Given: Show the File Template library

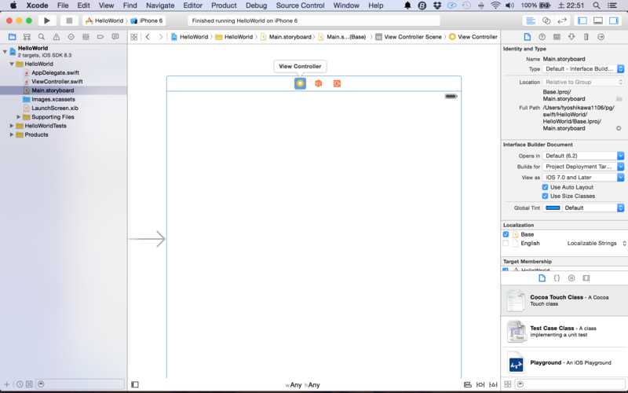Looking at the screenshot, I should tap(542, 278).
